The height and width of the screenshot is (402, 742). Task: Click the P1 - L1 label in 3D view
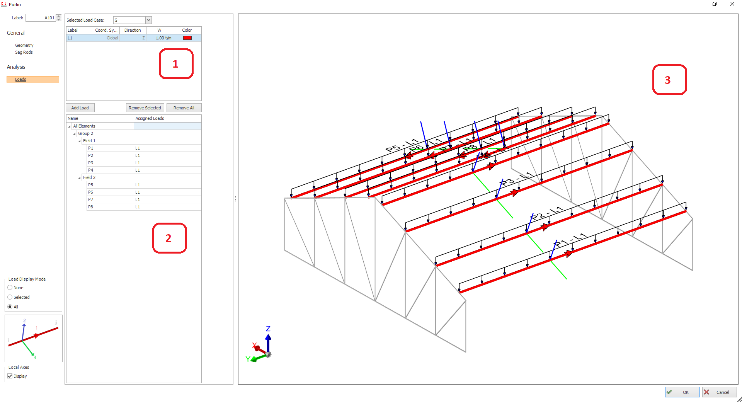571,240
